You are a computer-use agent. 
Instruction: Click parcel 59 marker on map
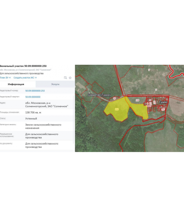(115, 98)
